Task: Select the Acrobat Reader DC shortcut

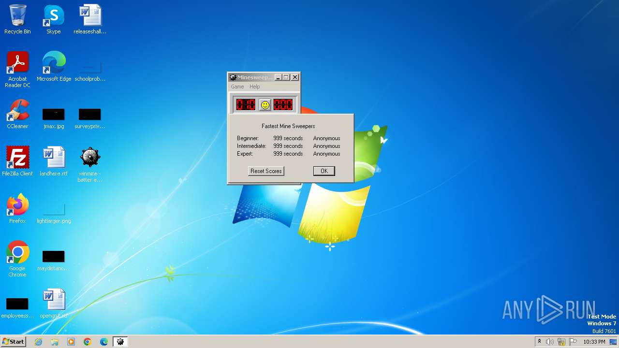Action: coord(17,70)
